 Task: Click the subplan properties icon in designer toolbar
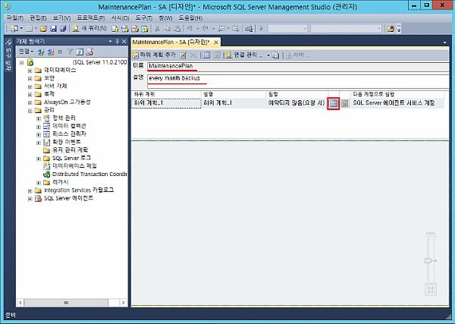[x=183, y=55]
